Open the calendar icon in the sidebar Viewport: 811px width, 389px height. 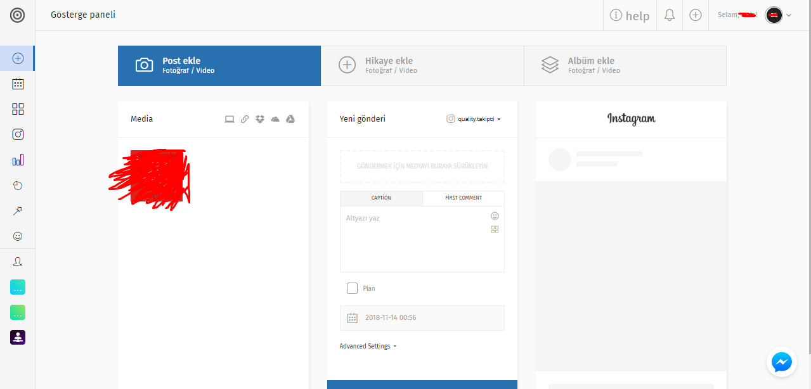pos(18,84)
